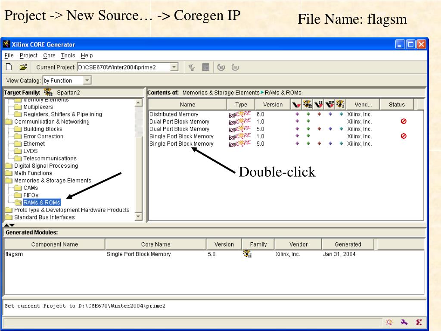Image resolution: width=441 pixels, height=331 pixels.
Task: Sort cores by the Name column header
Action: [187, 104]
